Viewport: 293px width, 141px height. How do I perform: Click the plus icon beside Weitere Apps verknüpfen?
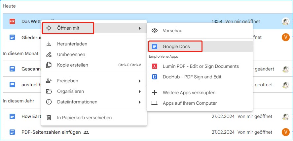coord(155,93)
